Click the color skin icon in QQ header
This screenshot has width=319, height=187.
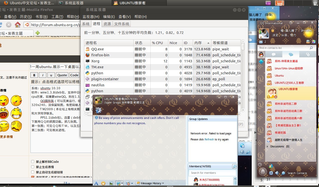(314, 42)
